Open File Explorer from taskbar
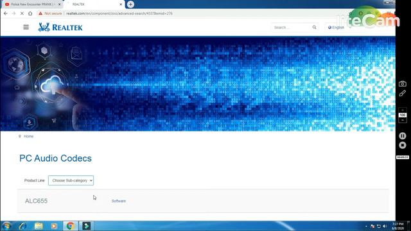The height and width of the screenshot is (231, 411). [x=39, y=226]
